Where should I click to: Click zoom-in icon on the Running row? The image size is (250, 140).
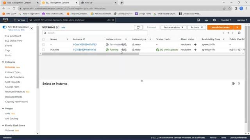click(123, 50)
